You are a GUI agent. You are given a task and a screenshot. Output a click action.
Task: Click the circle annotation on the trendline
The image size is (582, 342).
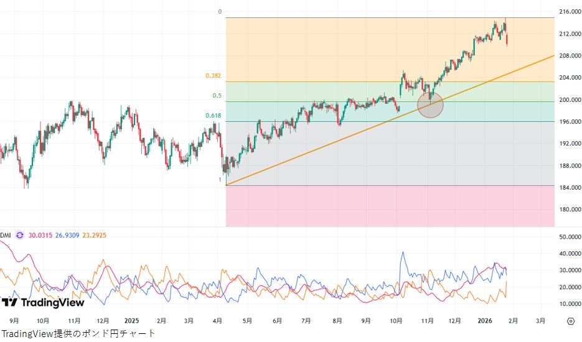click(x=430, y=105)
